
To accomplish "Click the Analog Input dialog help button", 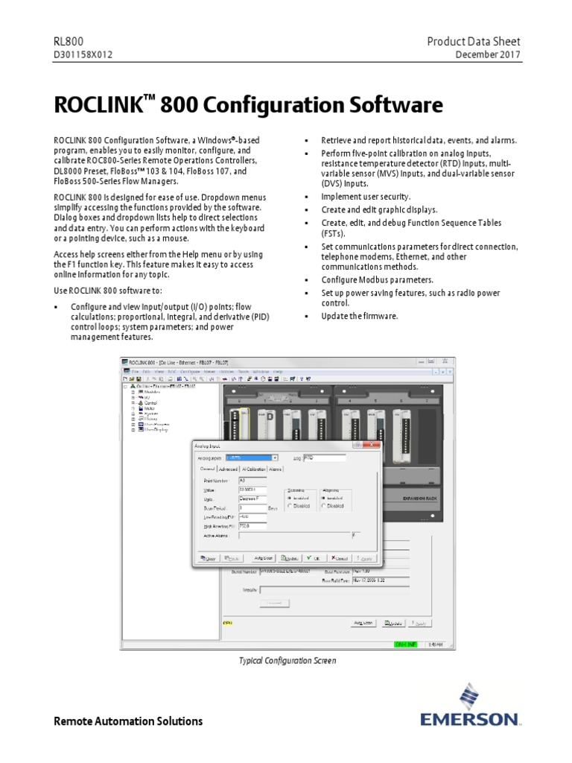I will point(357,444).
